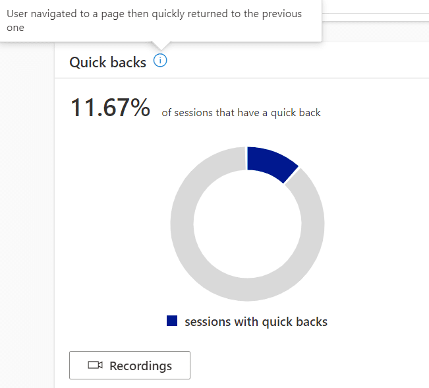Click the video camera icon in Recordings
The image size is (429, 388).
pyautogui.click(x=96, y=366)
